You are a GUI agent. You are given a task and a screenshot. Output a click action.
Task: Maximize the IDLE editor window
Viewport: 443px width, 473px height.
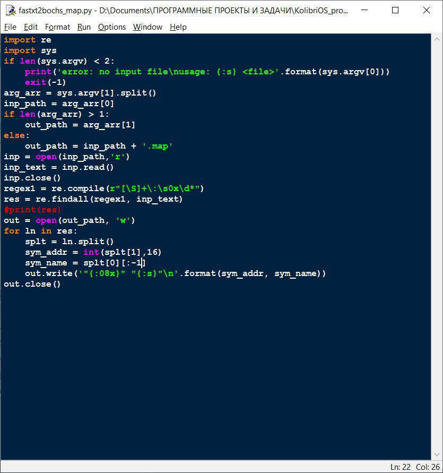pyautogui.click(x=395, y=10)
